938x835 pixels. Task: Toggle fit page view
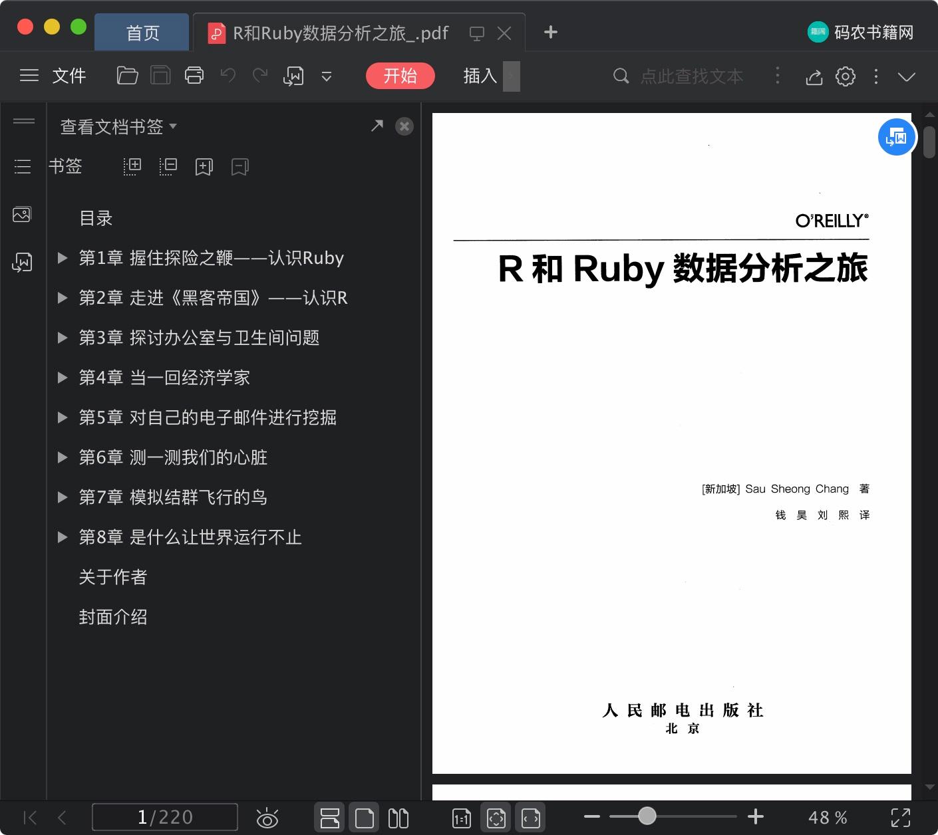pyautogui.click(x=496, y=818)
